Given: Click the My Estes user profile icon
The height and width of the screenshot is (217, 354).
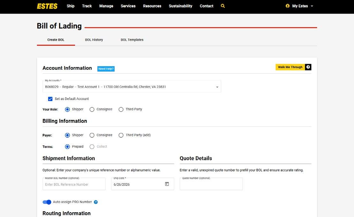Looking at the screenshot, I should click(x=287, y=6).
